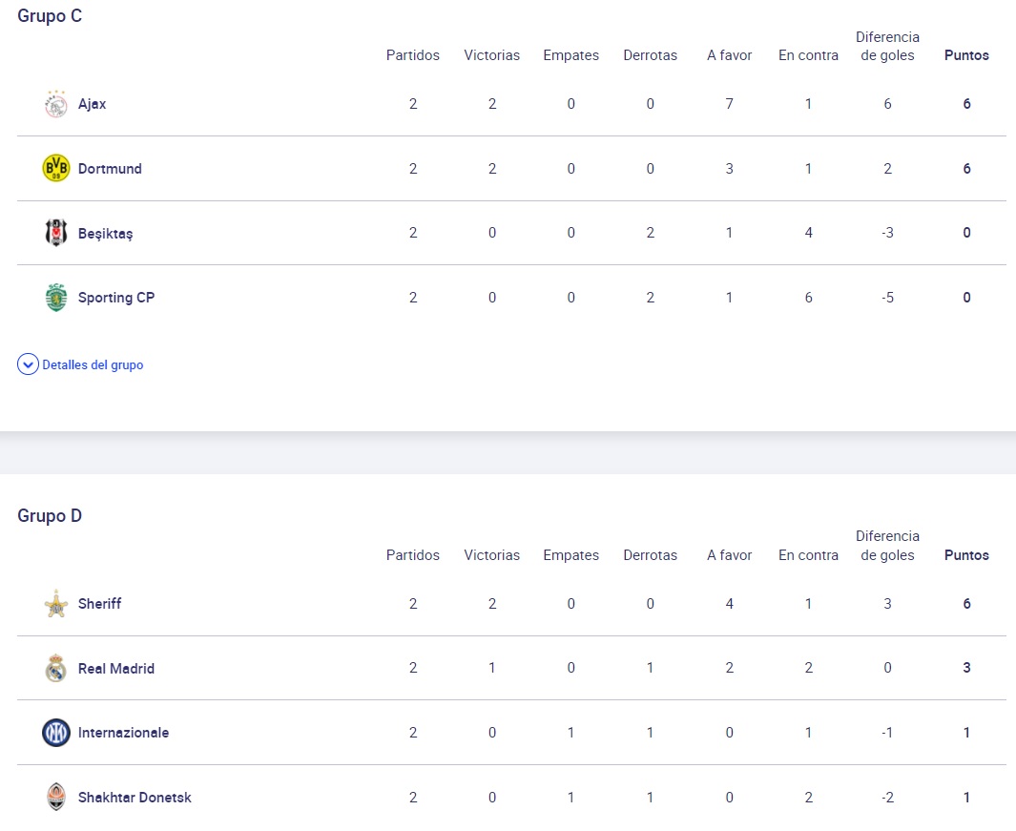Expand Detalles del grupo for Grupo C
1016x831 pixels.
93,364
